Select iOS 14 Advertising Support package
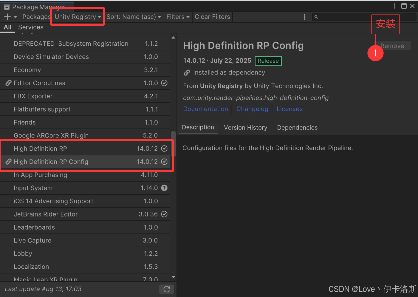Image resolution: width=418 pixels, height=297 pixels. 85,201
